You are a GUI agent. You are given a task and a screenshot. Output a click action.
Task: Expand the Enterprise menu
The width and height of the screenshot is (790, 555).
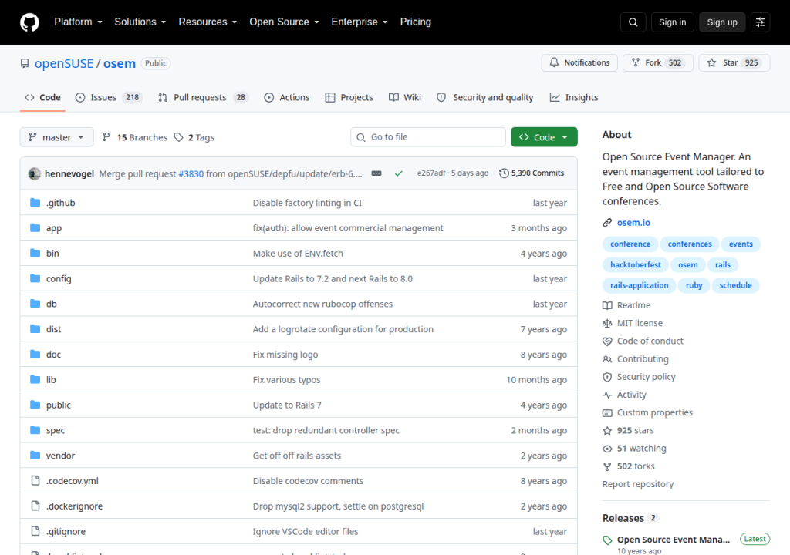tap(360, 22)
